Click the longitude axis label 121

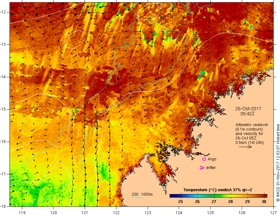[x=85, y=213]
